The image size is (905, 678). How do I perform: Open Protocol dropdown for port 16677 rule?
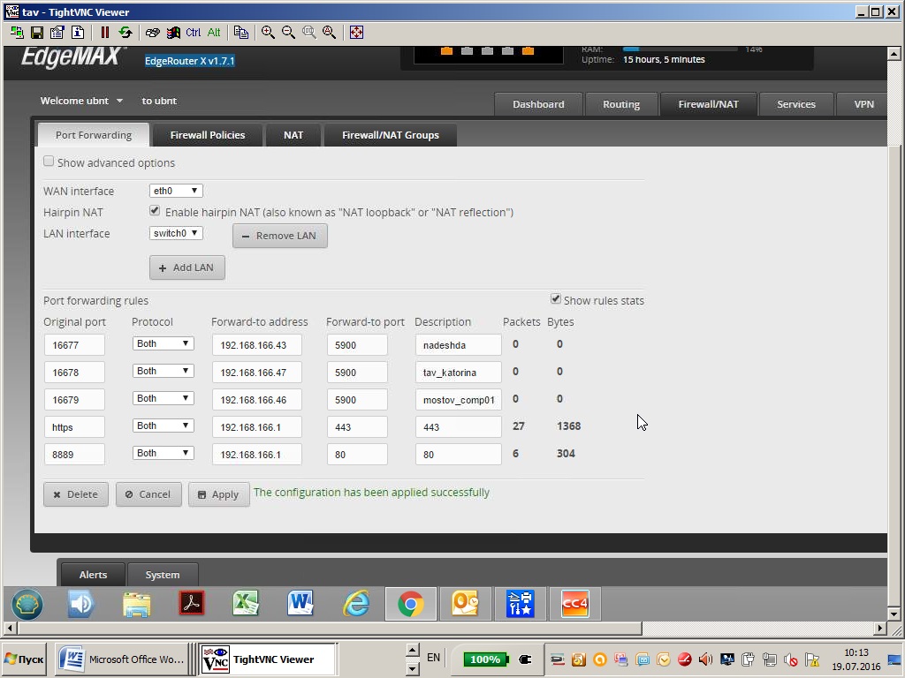(x=163, y=343)
